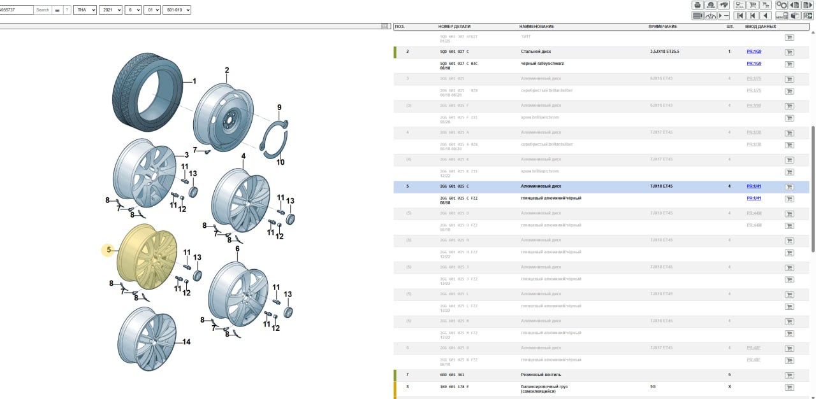Click the ПРИМЕЧАНИЕ column header
The width and height of the screenshot is (816, 399).
click(x=662, y=27)
